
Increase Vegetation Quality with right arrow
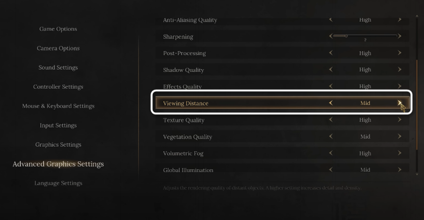click(400, 137)
